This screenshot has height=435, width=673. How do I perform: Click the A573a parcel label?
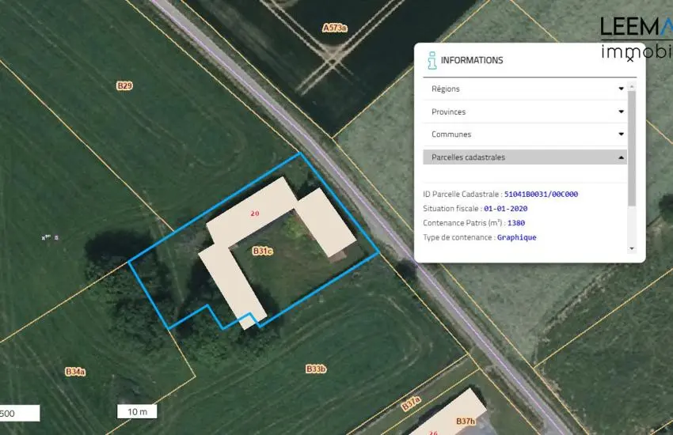pos(334,28)
